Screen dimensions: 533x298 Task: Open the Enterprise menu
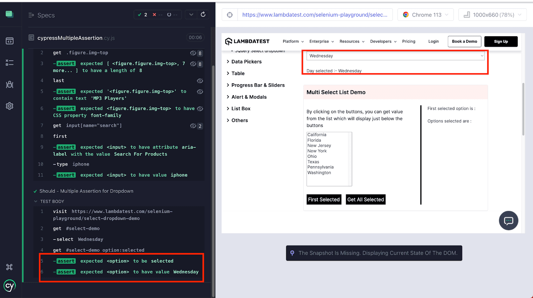321,41
